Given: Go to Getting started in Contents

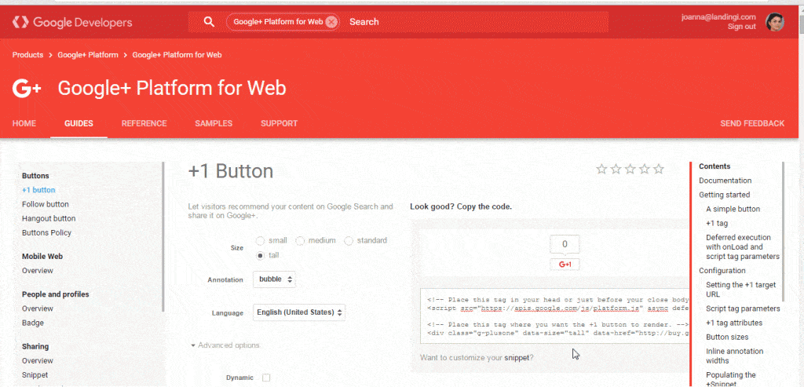Looking at the screenshot, I should (725, 195).
